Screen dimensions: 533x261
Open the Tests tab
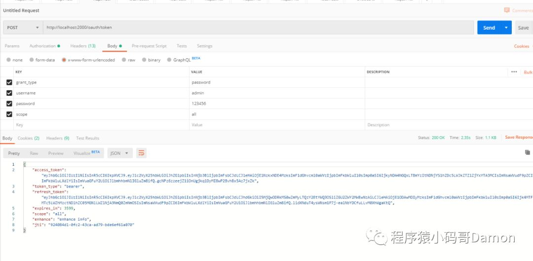pyautogui.click(x=182, y=46)
